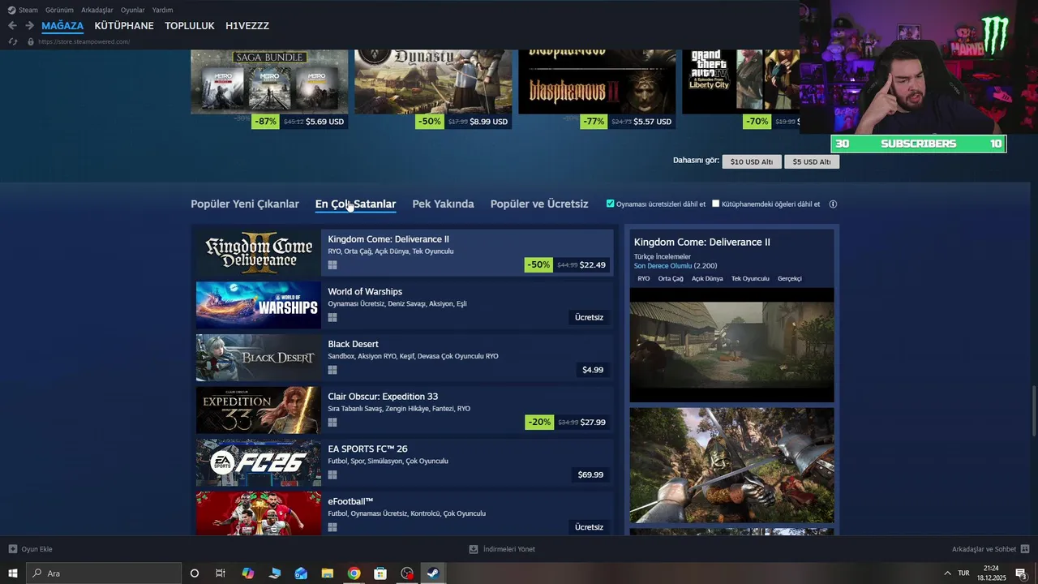Click the store URL address text
The image size is (1038, 584).
84,41
